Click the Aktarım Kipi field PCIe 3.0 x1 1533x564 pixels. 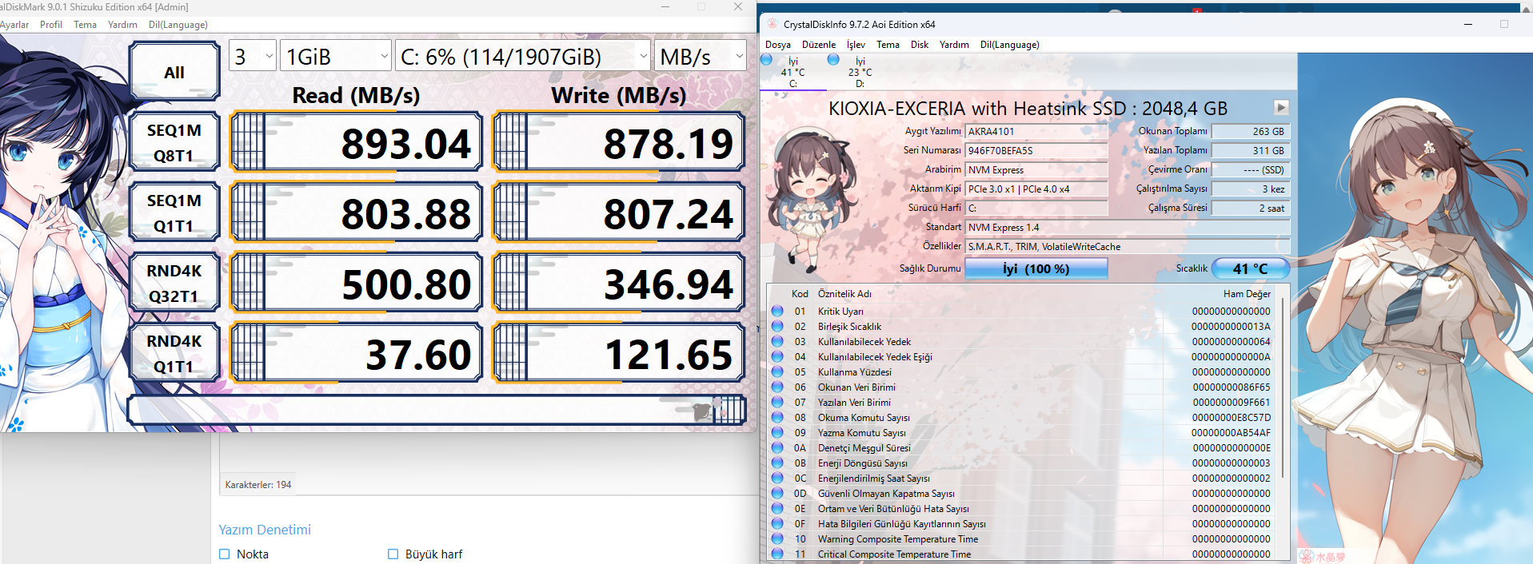pos(1036,189)
